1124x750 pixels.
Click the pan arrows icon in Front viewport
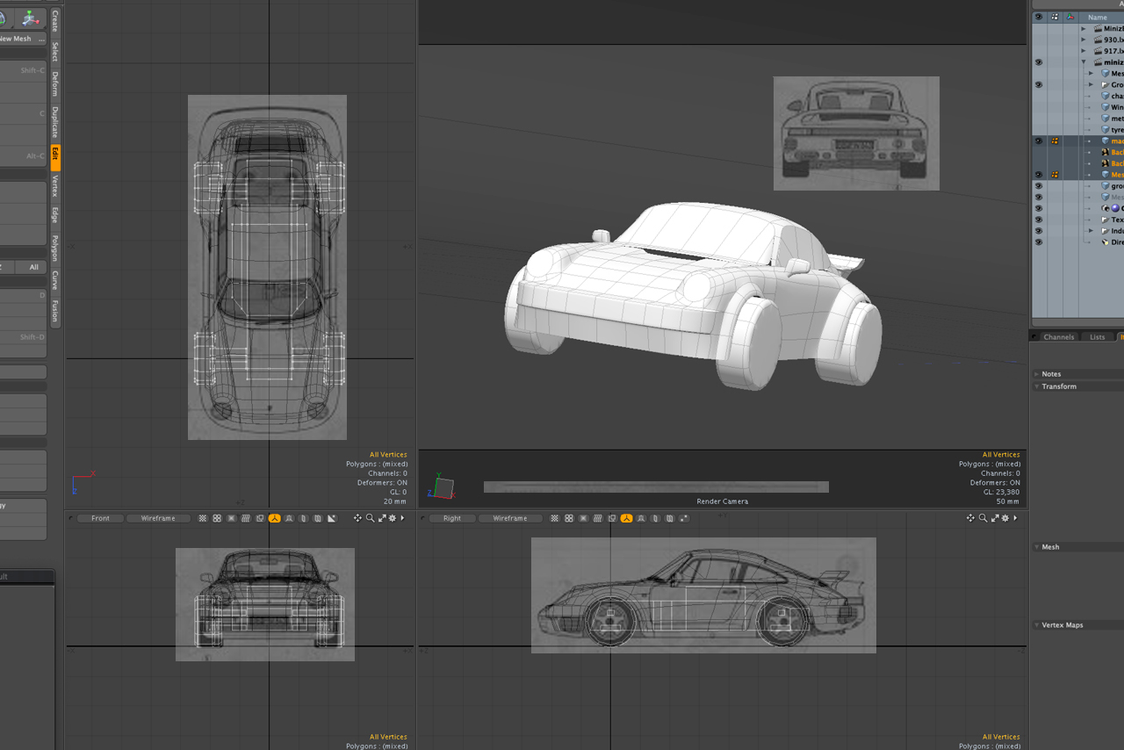pyautogui.click(x=357, y=518)
